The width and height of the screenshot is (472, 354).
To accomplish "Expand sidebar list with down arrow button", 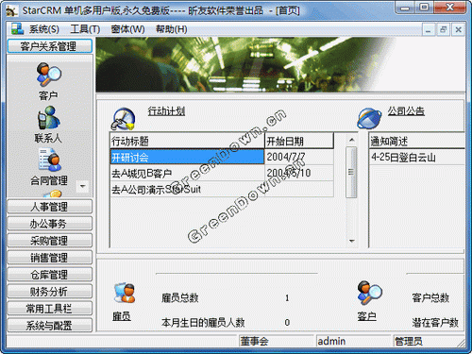I will [x=82, y=186].
